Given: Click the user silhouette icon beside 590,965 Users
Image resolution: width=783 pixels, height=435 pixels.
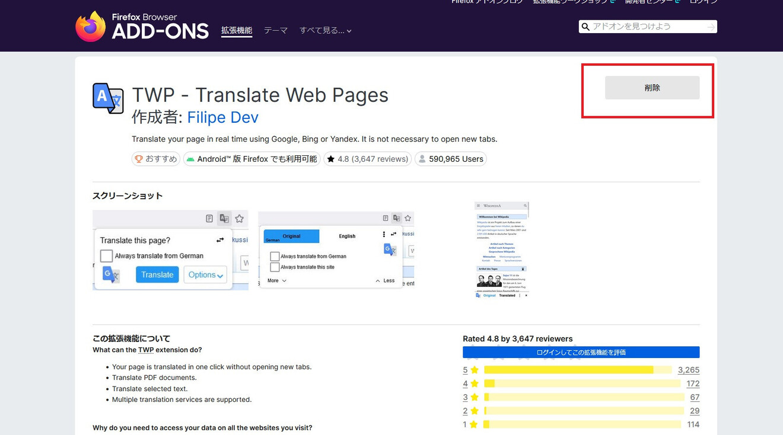Looking at the screenshot, I should (422, 159).
